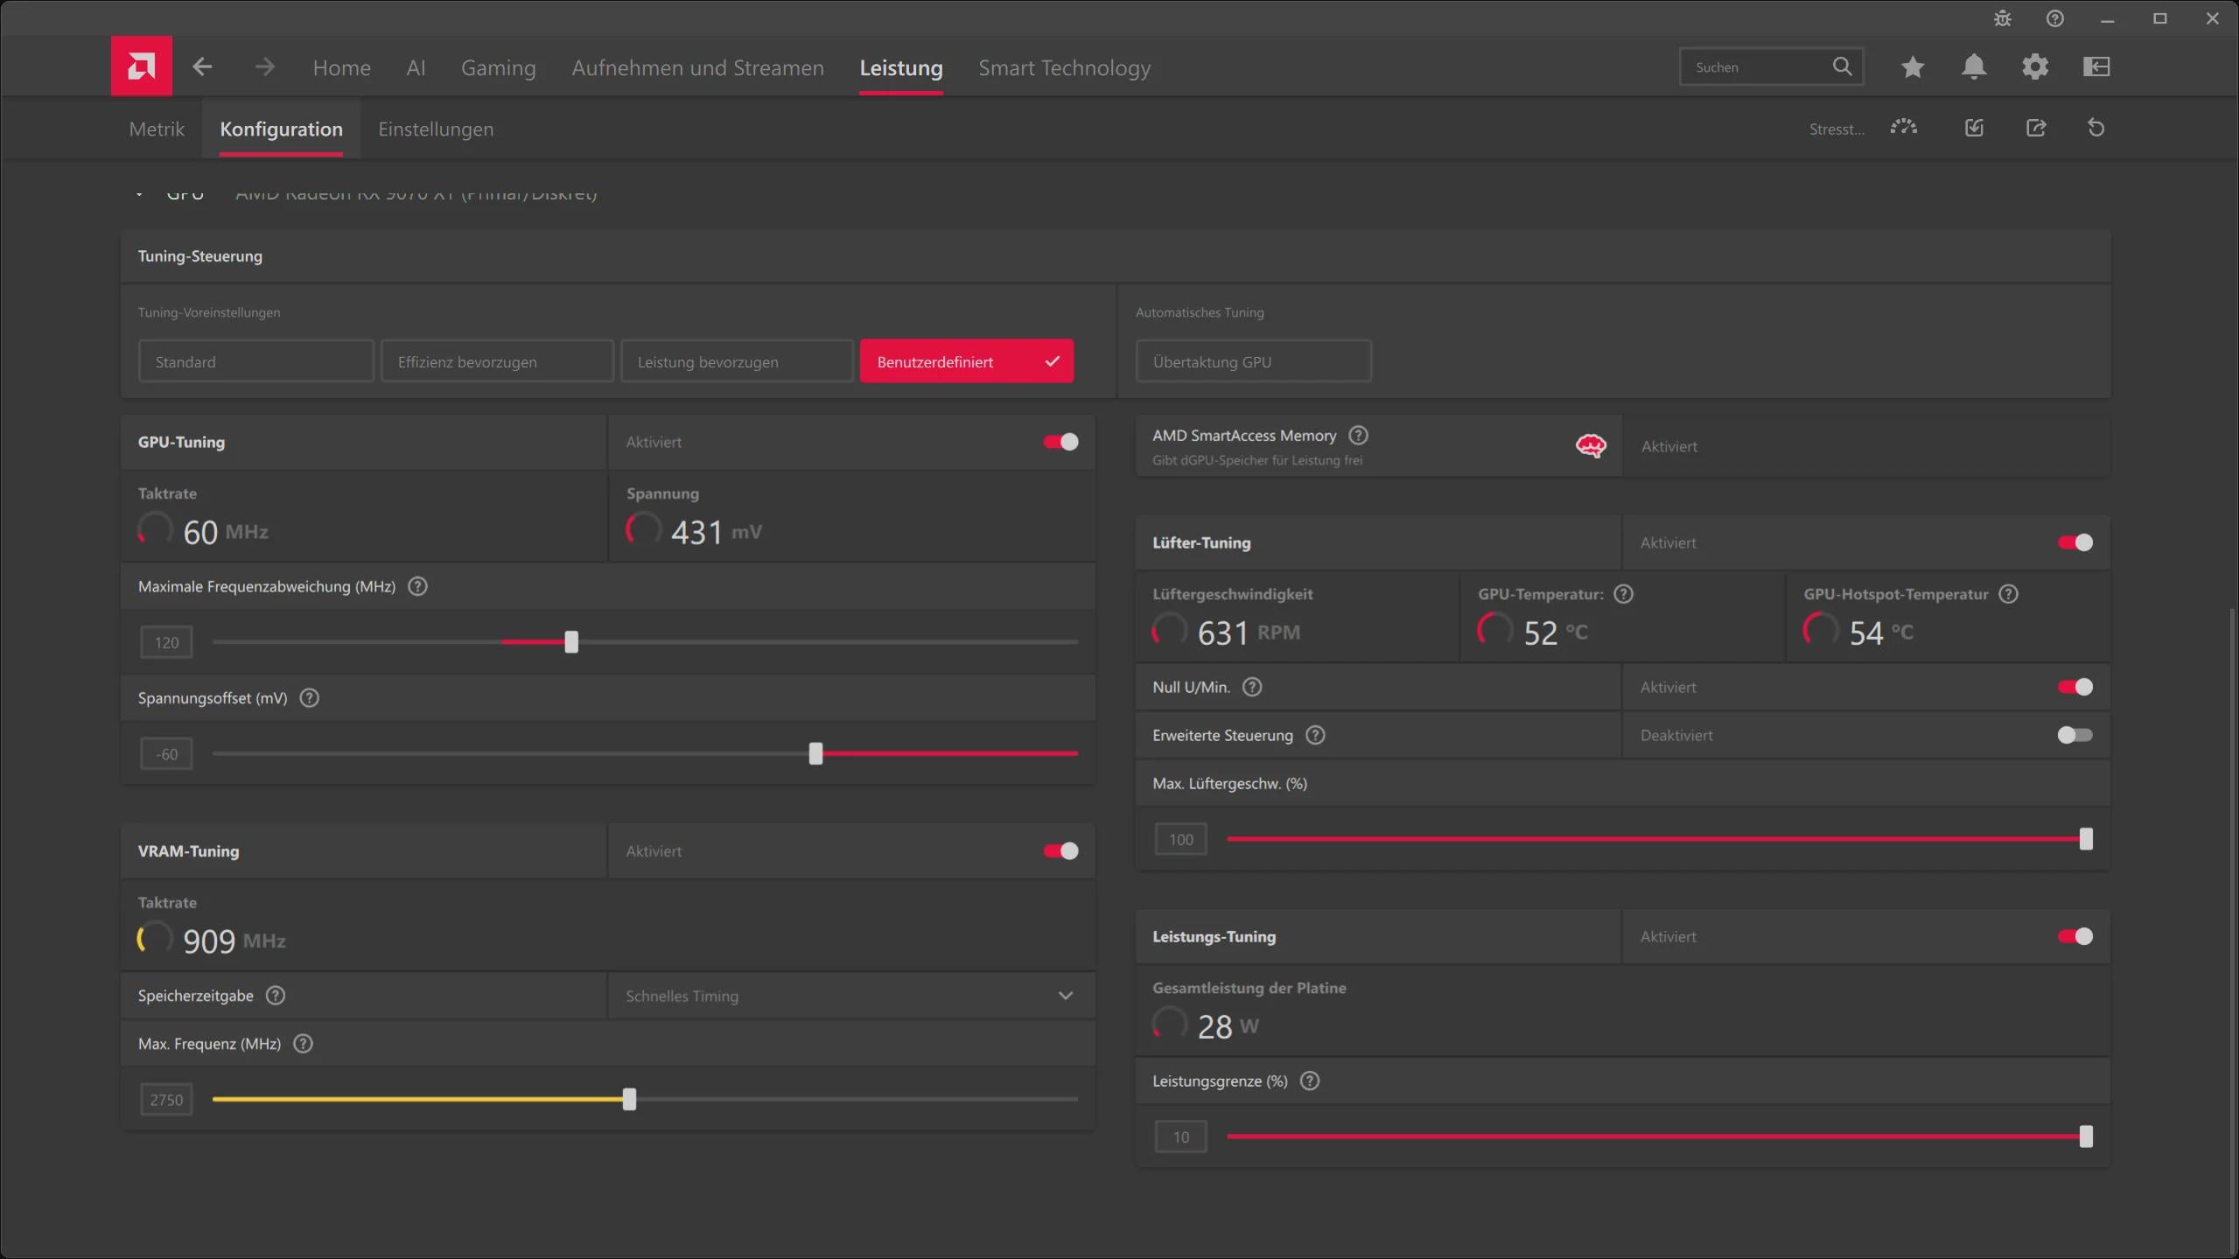
Task: Click the Leistungsgrenze slider handle
Action: [2086, 1137]
